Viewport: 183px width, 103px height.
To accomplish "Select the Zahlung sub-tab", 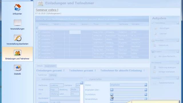I will coord(53,75).
